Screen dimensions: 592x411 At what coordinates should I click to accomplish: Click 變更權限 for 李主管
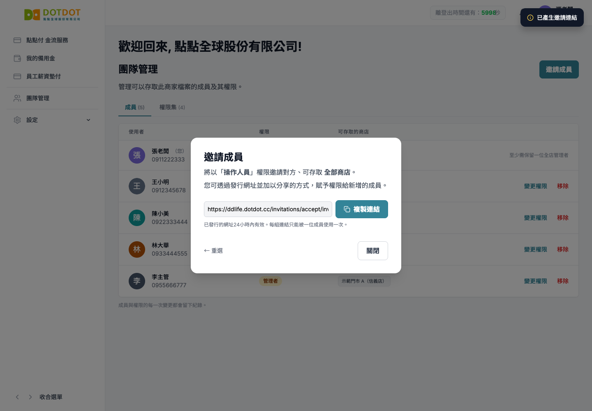(536, 281)
